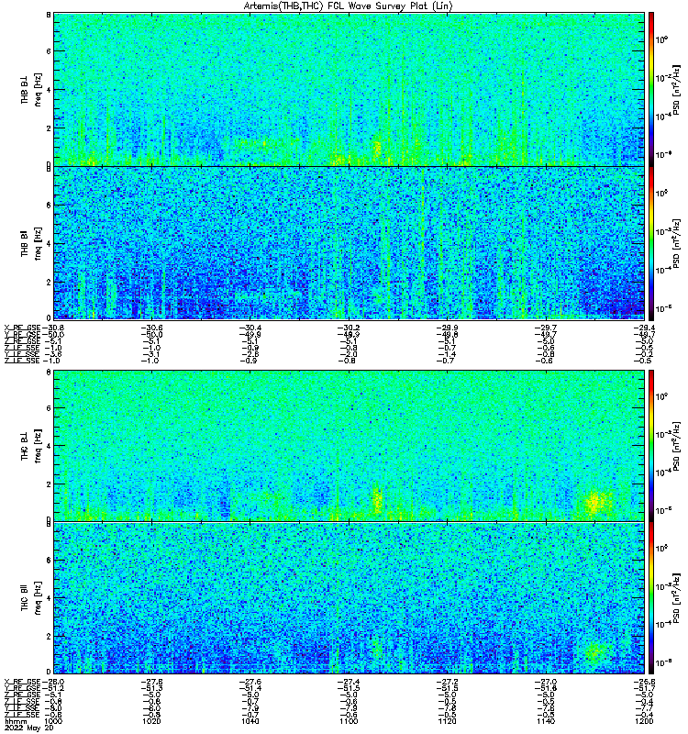Click the THB X_RE_GSE value '-30.6'
The height and width of the screenshot is (734, 688).
[x=152, y=328]
